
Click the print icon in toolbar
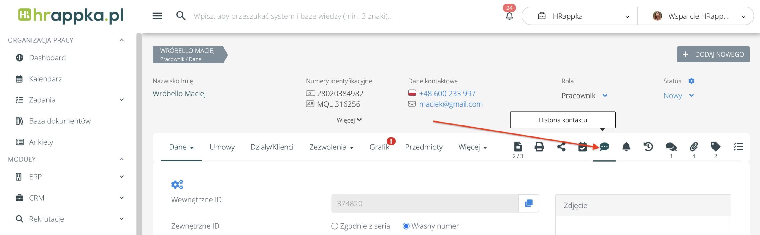(539, 147)
